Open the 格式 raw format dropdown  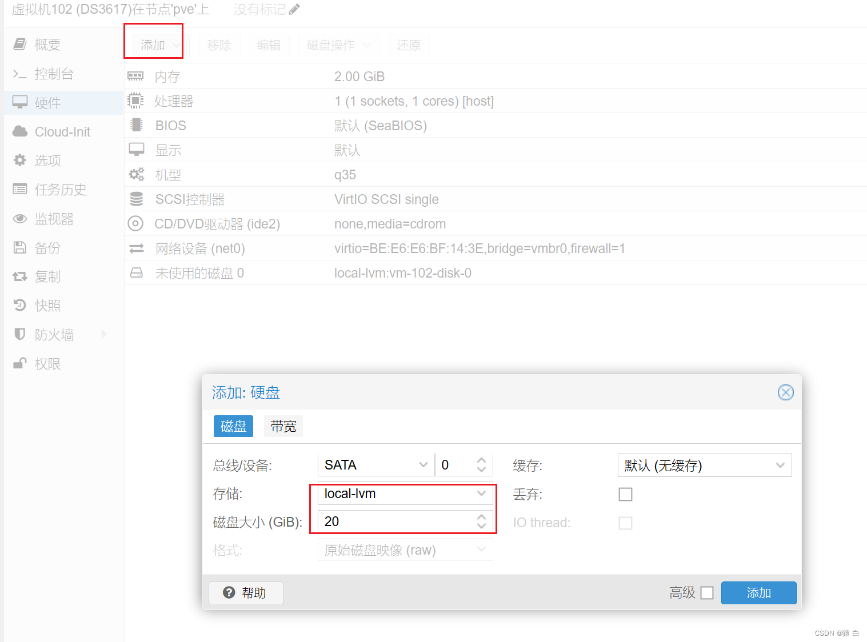tap(481, 550)
